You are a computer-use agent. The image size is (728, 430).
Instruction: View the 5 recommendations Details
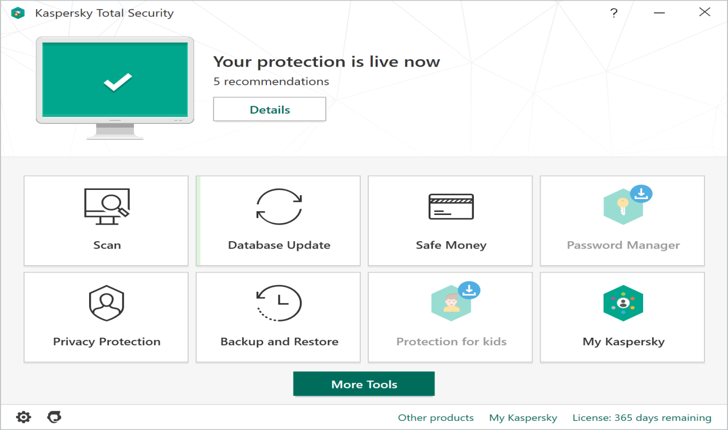click(270, 109)
